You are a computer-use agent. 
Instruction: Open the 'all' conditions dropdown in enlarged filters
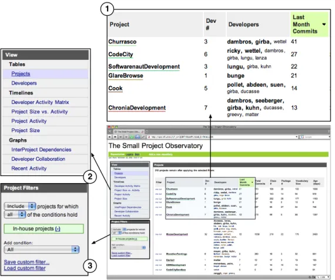coord(15,214)
